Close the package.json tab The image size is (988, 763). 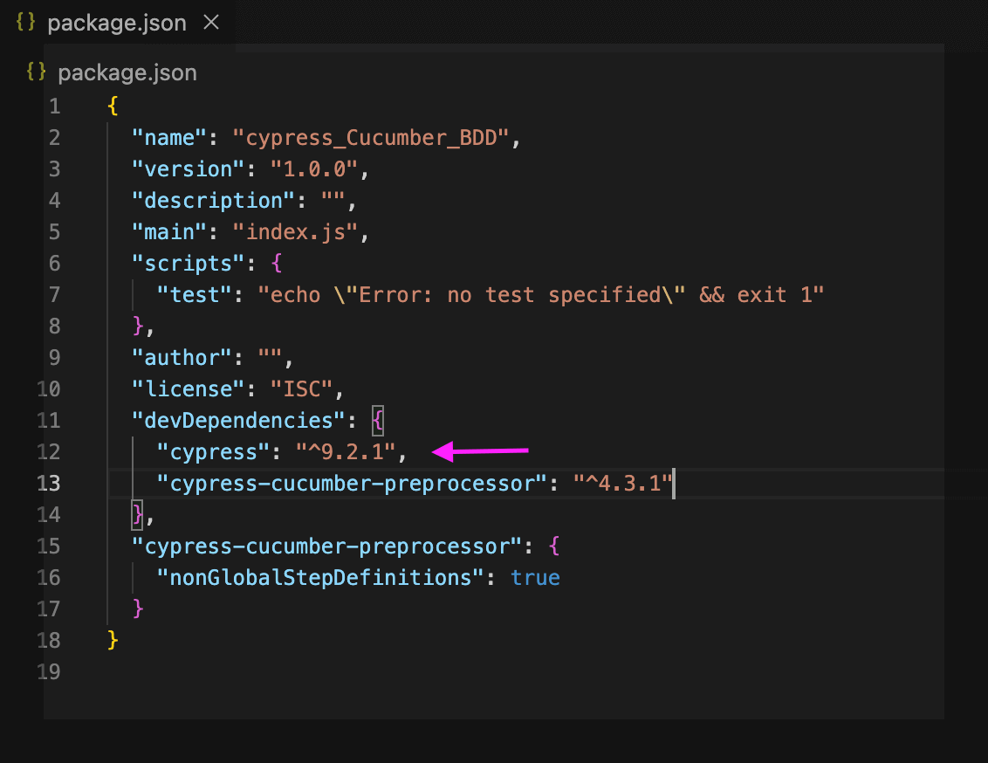210,23
